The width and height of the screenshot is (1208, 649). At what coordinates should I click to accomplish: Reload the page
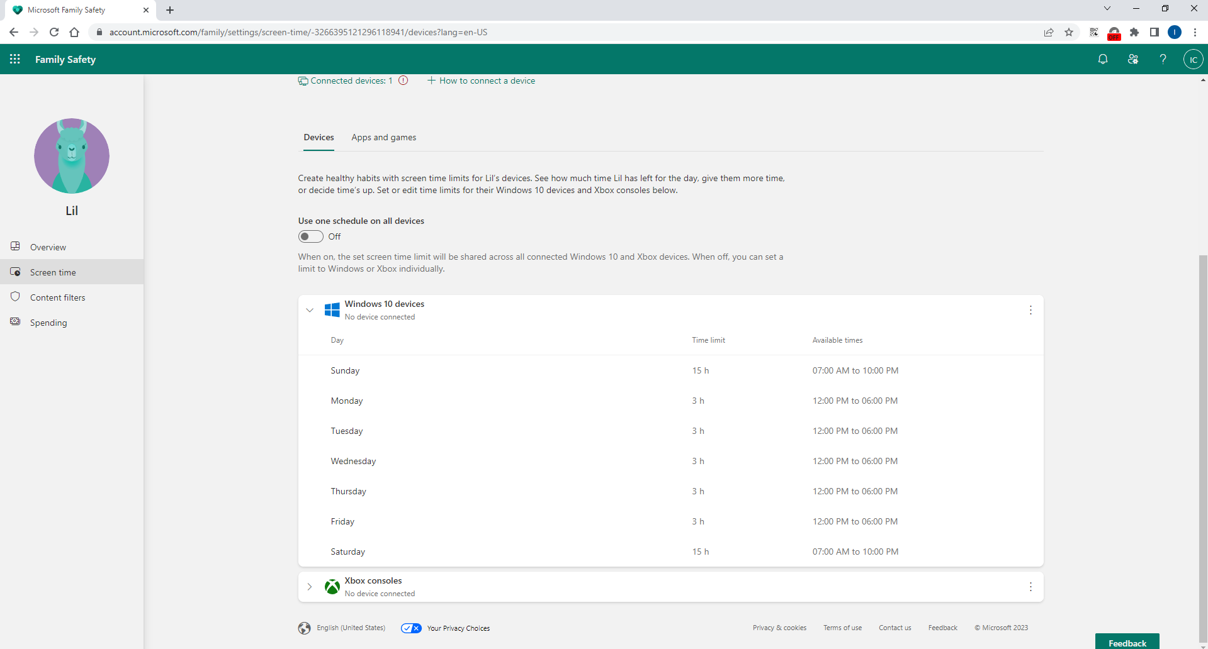[54, 32]
